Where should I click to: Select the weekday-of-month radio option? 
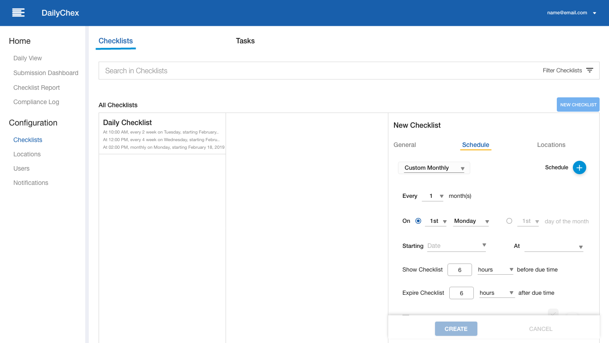tap(418, 221)
